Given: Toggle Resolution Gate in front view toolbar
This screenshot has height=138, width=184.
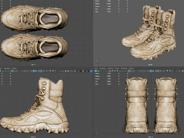Looking at the screenshot, I should click(x=17, y=71).
